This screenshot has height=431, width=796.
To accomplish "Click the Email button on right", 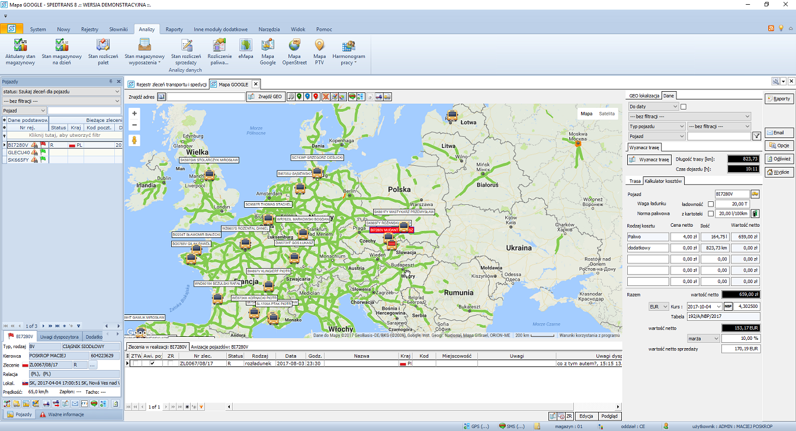I will pyautogui.click(x=779, y=133).
